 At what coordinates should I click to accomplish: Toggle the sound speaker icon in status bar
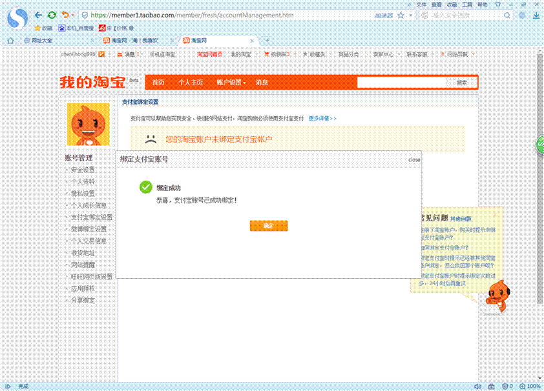tap(477, 386)
